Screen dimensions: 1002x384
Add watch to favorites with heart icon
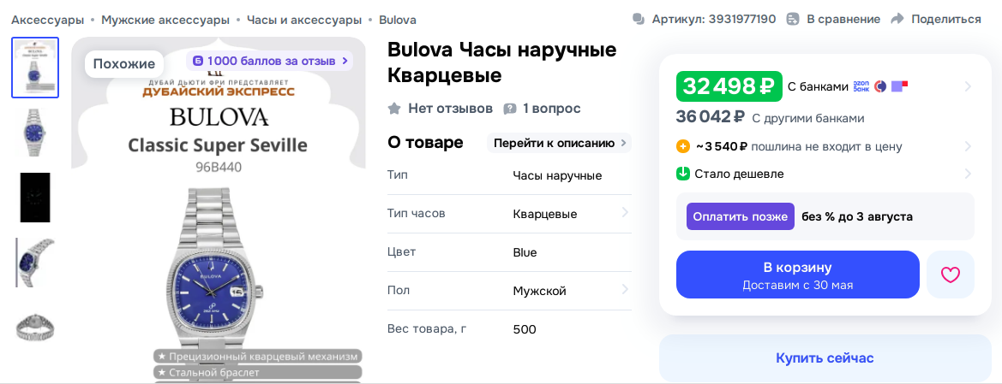coord(951,275)
